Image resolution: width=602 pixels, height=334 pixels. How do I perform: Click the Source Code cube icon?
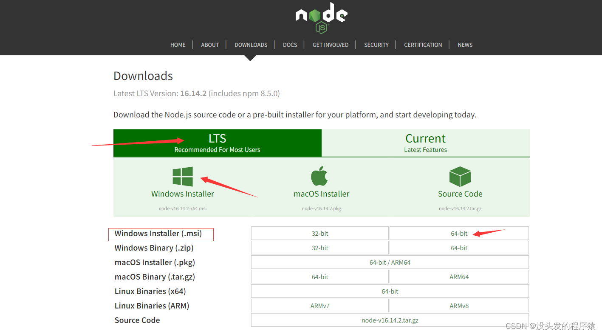(460, 177)
